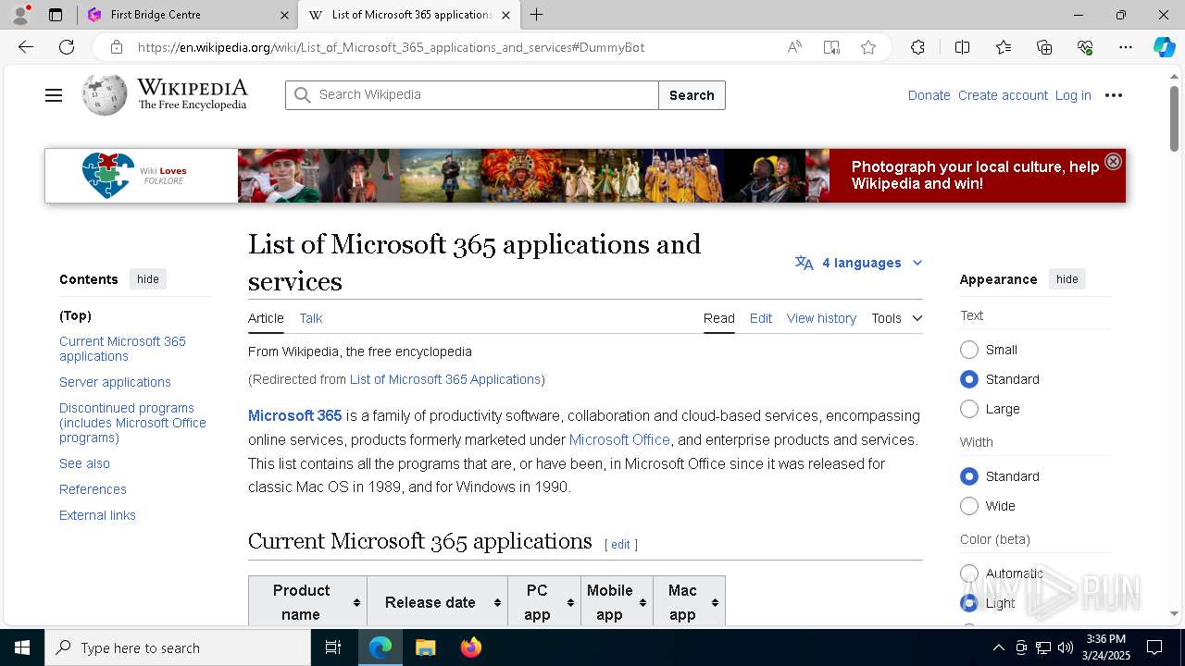This screenshot has width=1185, height=666.
Task: Sort table by Mobile app column
Action: (x=616, y=602)
